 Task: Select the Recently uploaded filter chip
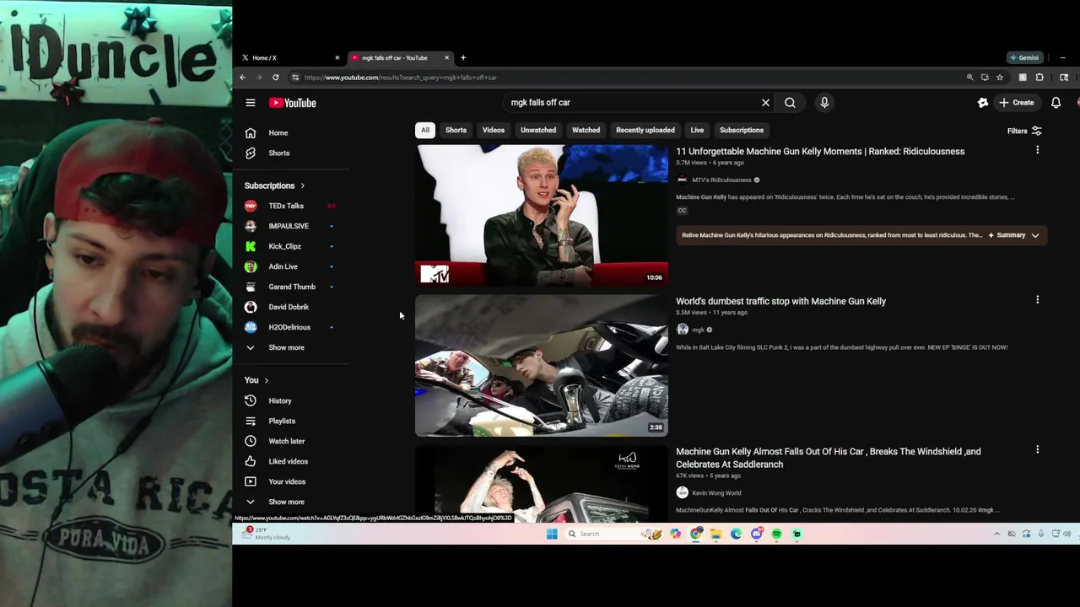click(x=645, y=130)
